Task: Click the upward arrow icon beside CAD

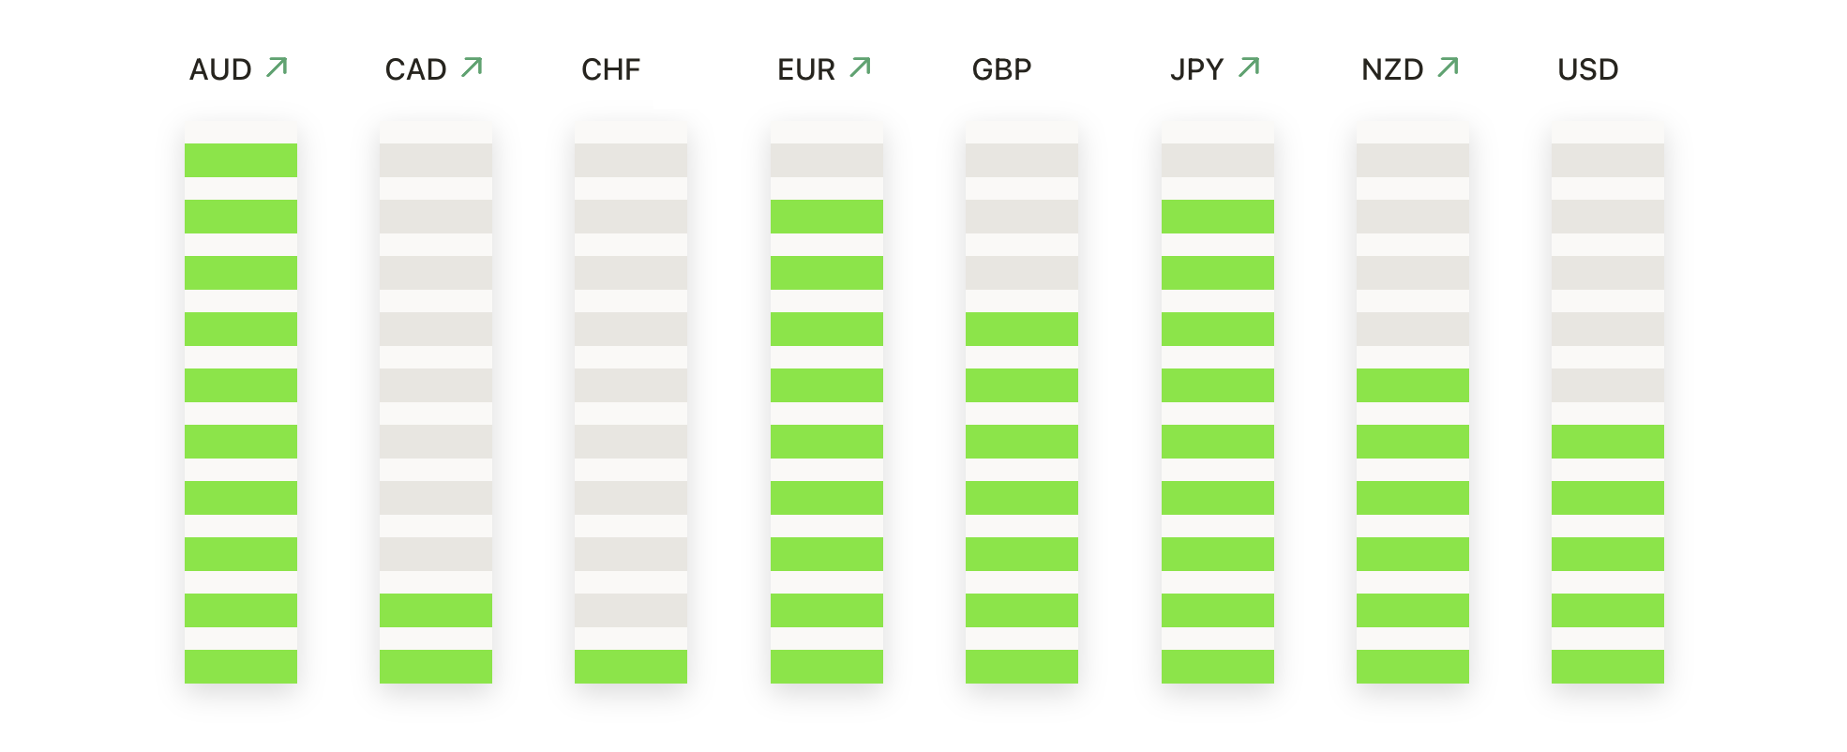Action: click(x=473, y=68)
